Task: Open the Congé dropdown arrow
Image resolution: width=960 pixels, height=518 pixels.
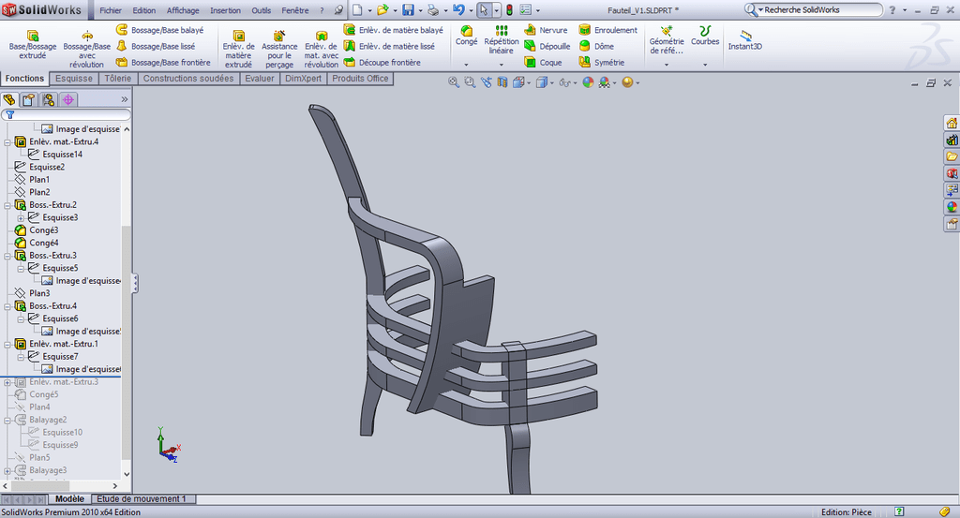Action: click(466, 65)
